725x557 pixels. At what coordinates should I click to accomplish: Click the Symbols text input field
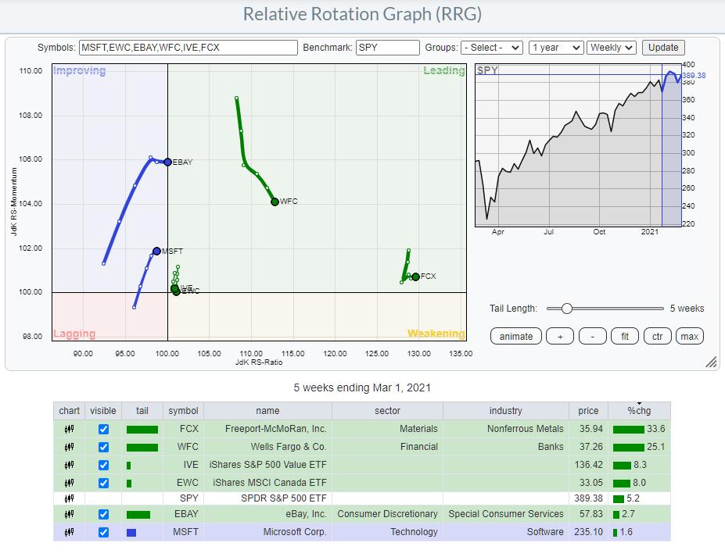(x=188, y=48)
